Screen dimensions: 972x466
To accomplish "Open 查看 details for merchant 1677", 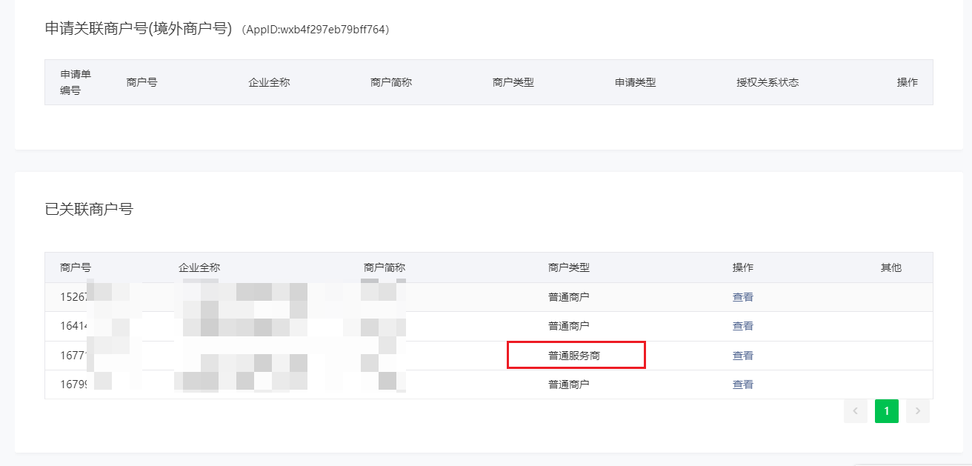I will (742, 355).
